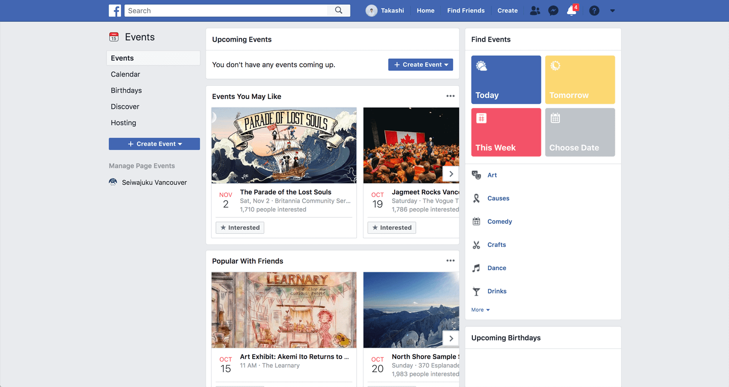This screenshot has height=387, width=729.
Task: Click the Seiwajuku Vancouver page icon
Action: tap(113, 182)
